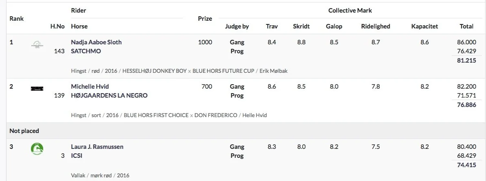Open rider Michelle Hvid
The height and width of the screenshot is (181, 486).
pyautogui.click(x=90, y=86)
